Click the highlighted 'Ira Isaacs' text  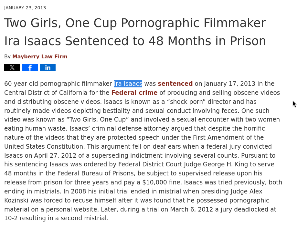coord(128,84)
